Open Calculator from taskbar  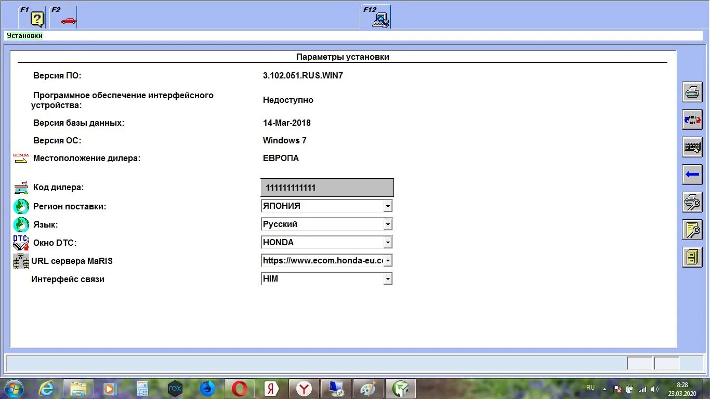142,389
